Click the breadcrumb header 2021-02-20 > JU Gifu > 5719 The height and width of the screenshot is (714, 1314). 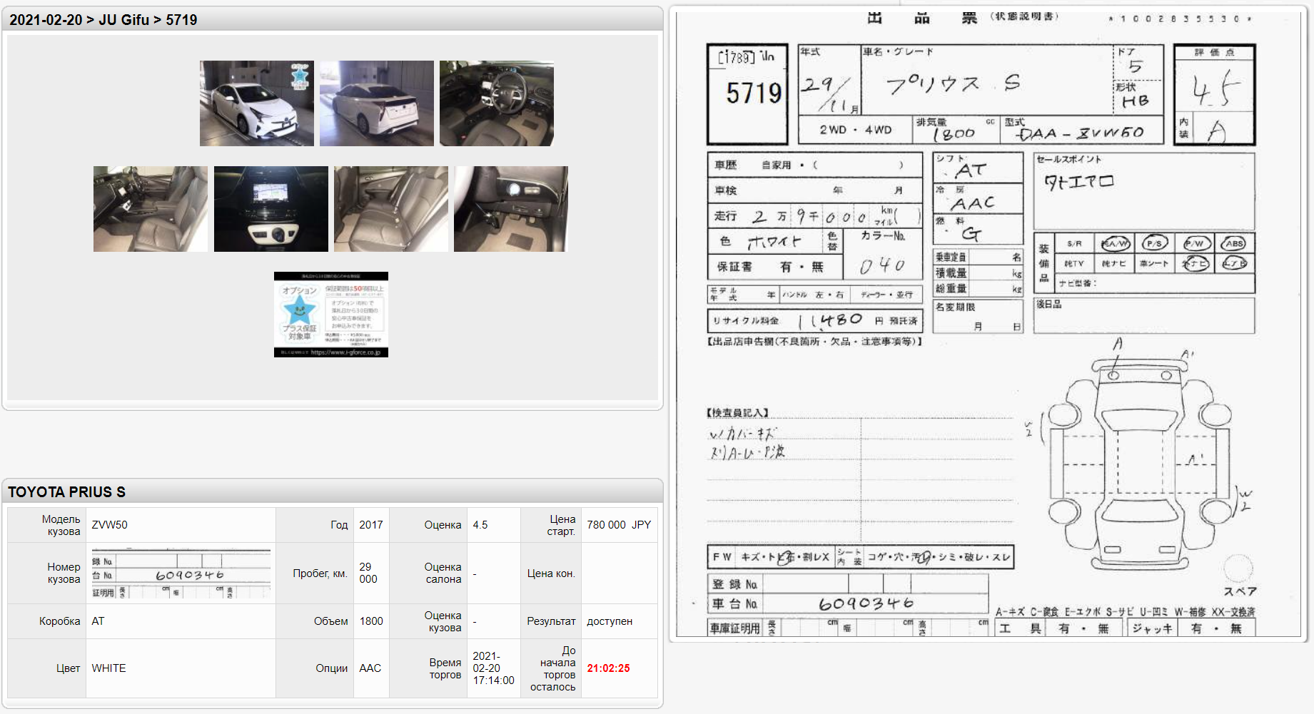tap(103, 20)
